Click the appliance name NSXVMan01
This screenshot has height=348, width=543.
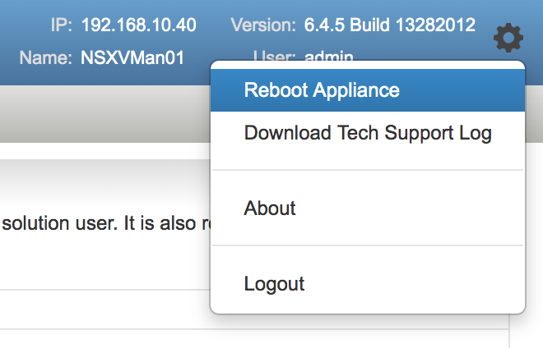[x=132, y=57]
